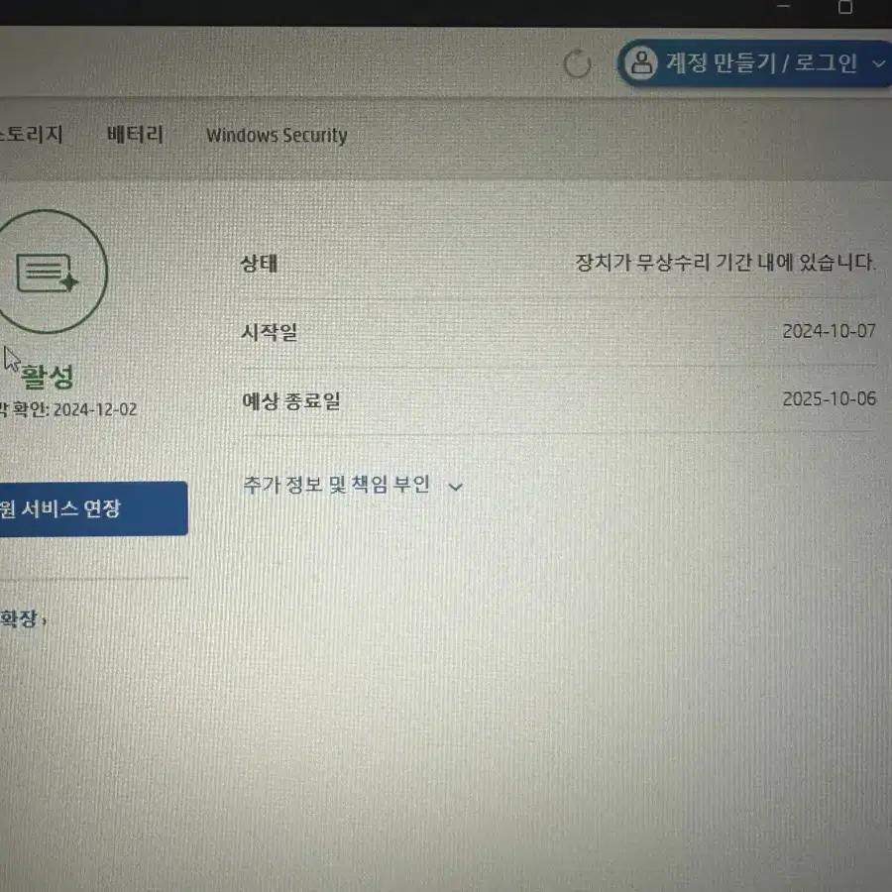The height and width of the screenshot is (892, 892).
Task: Click the user avatar icon in login button
Action: pos(641,62)
